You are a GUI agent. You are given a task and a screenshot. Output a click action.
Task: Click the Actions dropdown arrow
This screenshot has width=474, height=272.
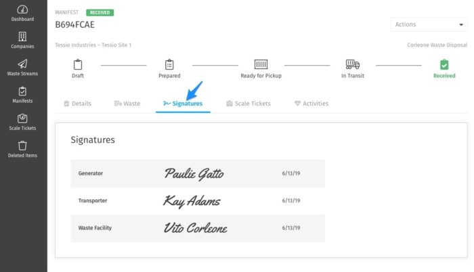(x=461, y=25)
